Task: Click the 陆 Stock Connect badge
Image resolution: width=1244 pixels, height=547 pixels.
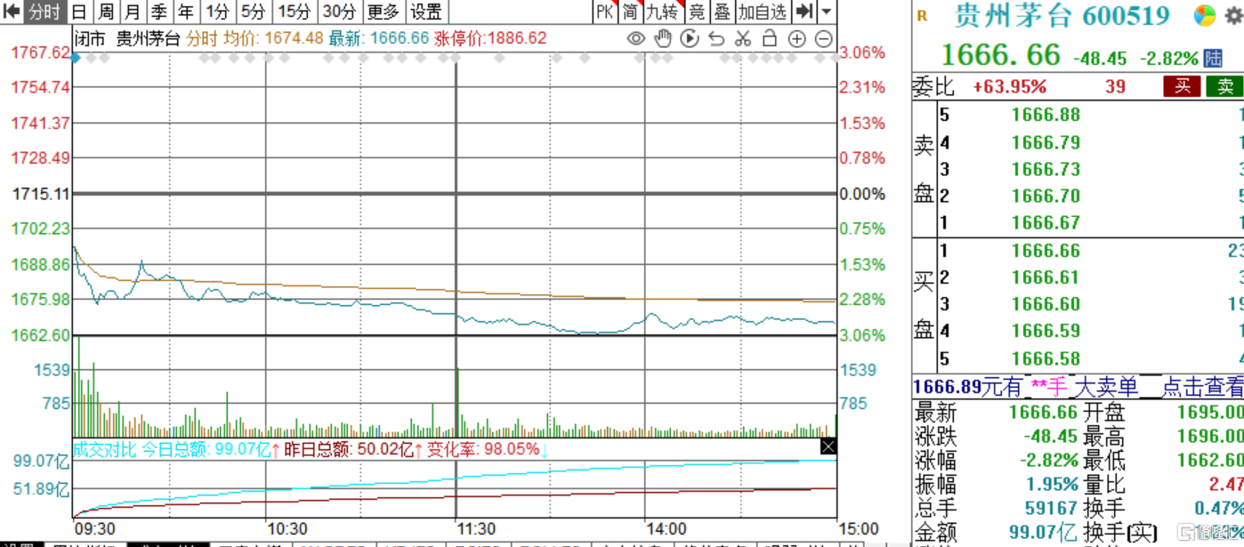Action: tap(1213, 58)
